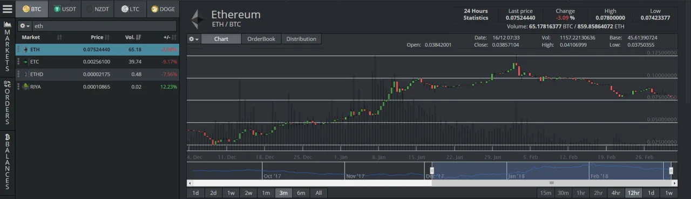Click the RIYA 12.23% change cell
The image size is (691, 199).
(x=168, y=87)
